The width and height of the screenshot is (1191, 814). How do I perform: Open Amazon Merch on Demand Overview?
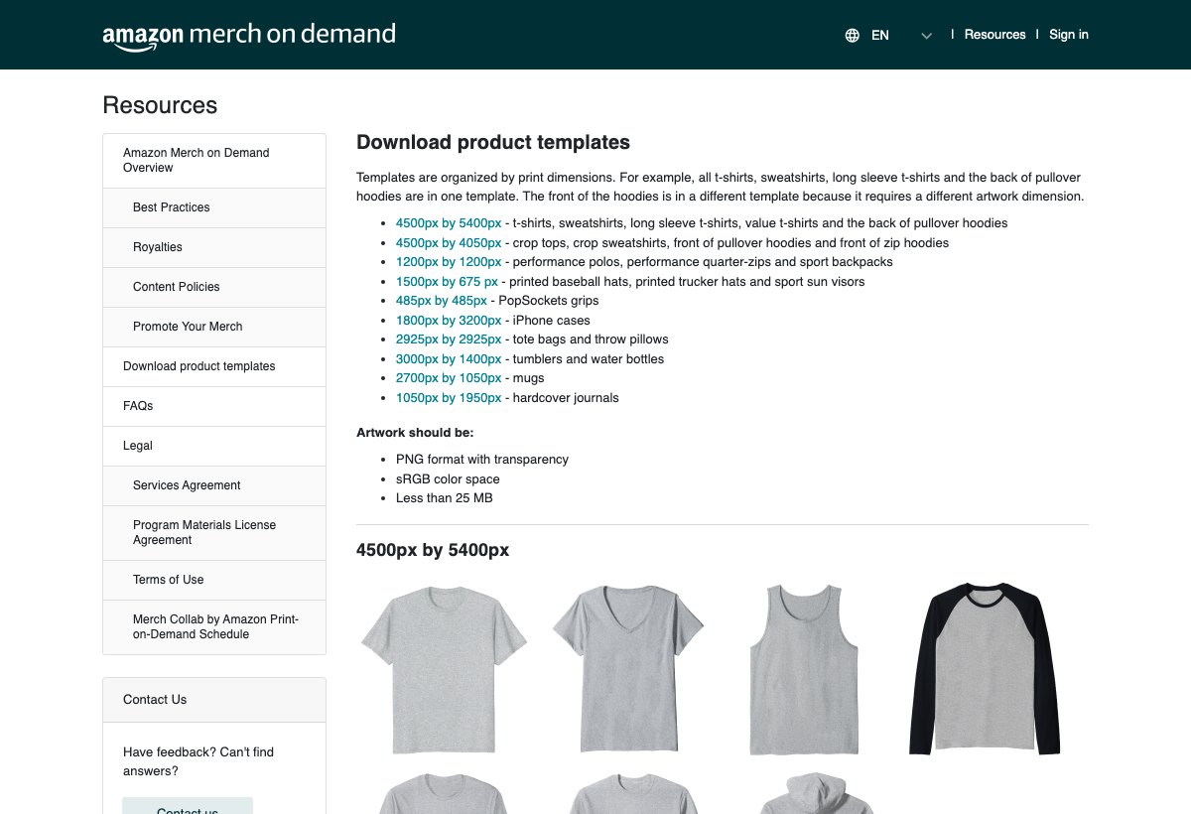pyautogui.click(x=214, y=161)
